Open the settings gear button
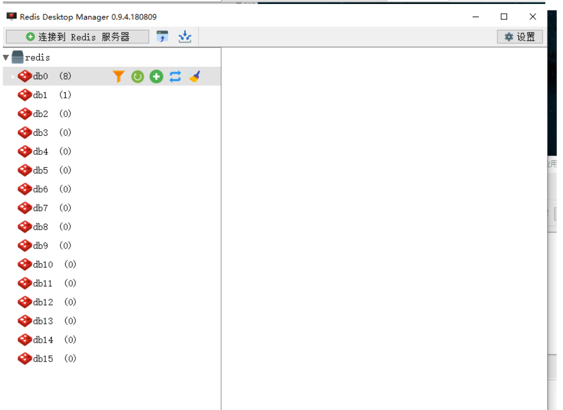This screenshot has width=563, height=410. pos(520,37)
